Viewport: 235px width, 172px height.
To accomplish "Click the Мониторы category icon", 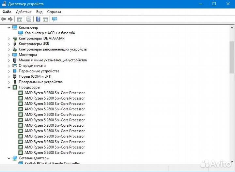I will pos(15,55).
